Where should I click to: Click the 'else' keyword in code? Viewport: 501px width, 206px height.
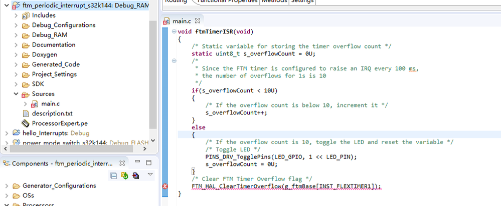click(199, 127)
